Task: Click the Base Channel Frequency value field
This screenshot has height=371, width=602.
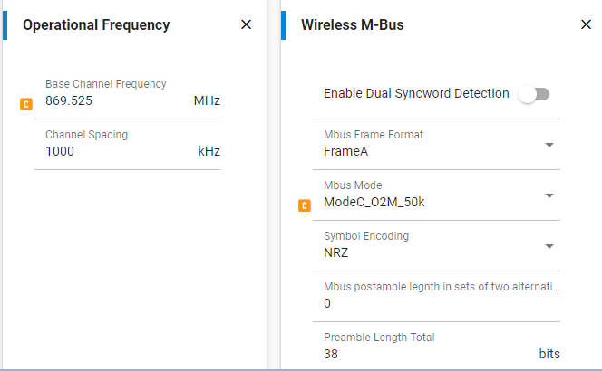Action: click(109, 100)
